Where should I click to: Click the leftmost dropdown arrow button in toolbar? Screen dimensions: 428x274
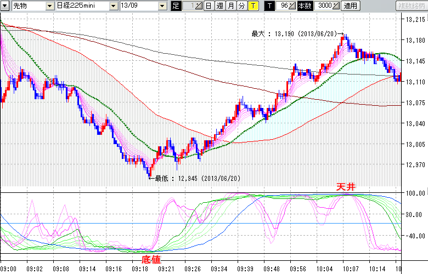pyautogui.click(x=5, y=6)
